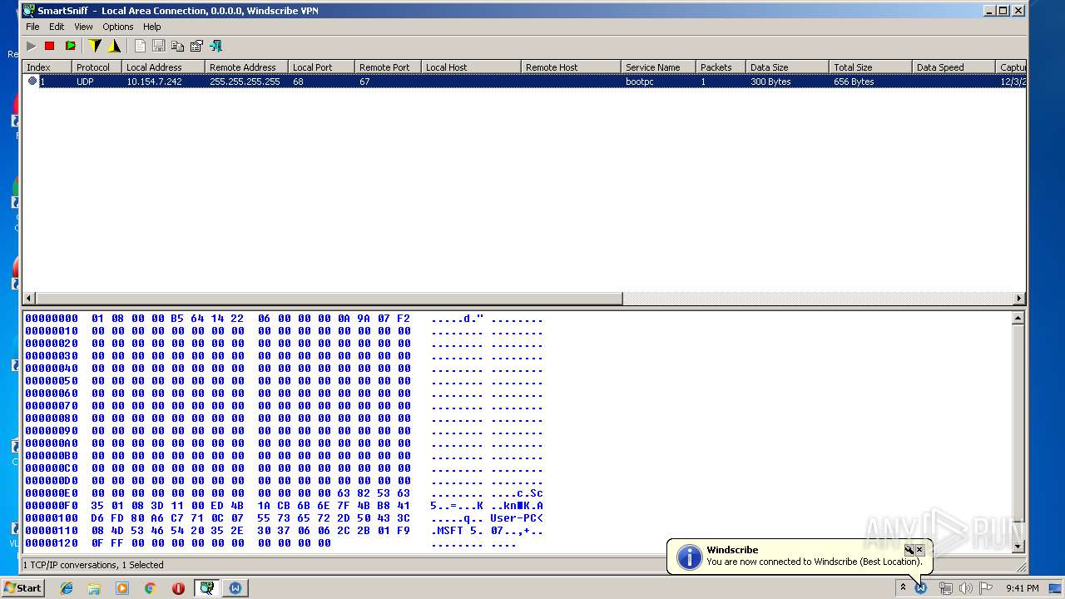Click local address 10.154.7.242
This screenshot has height=599, width=1065.
(154, 82)
